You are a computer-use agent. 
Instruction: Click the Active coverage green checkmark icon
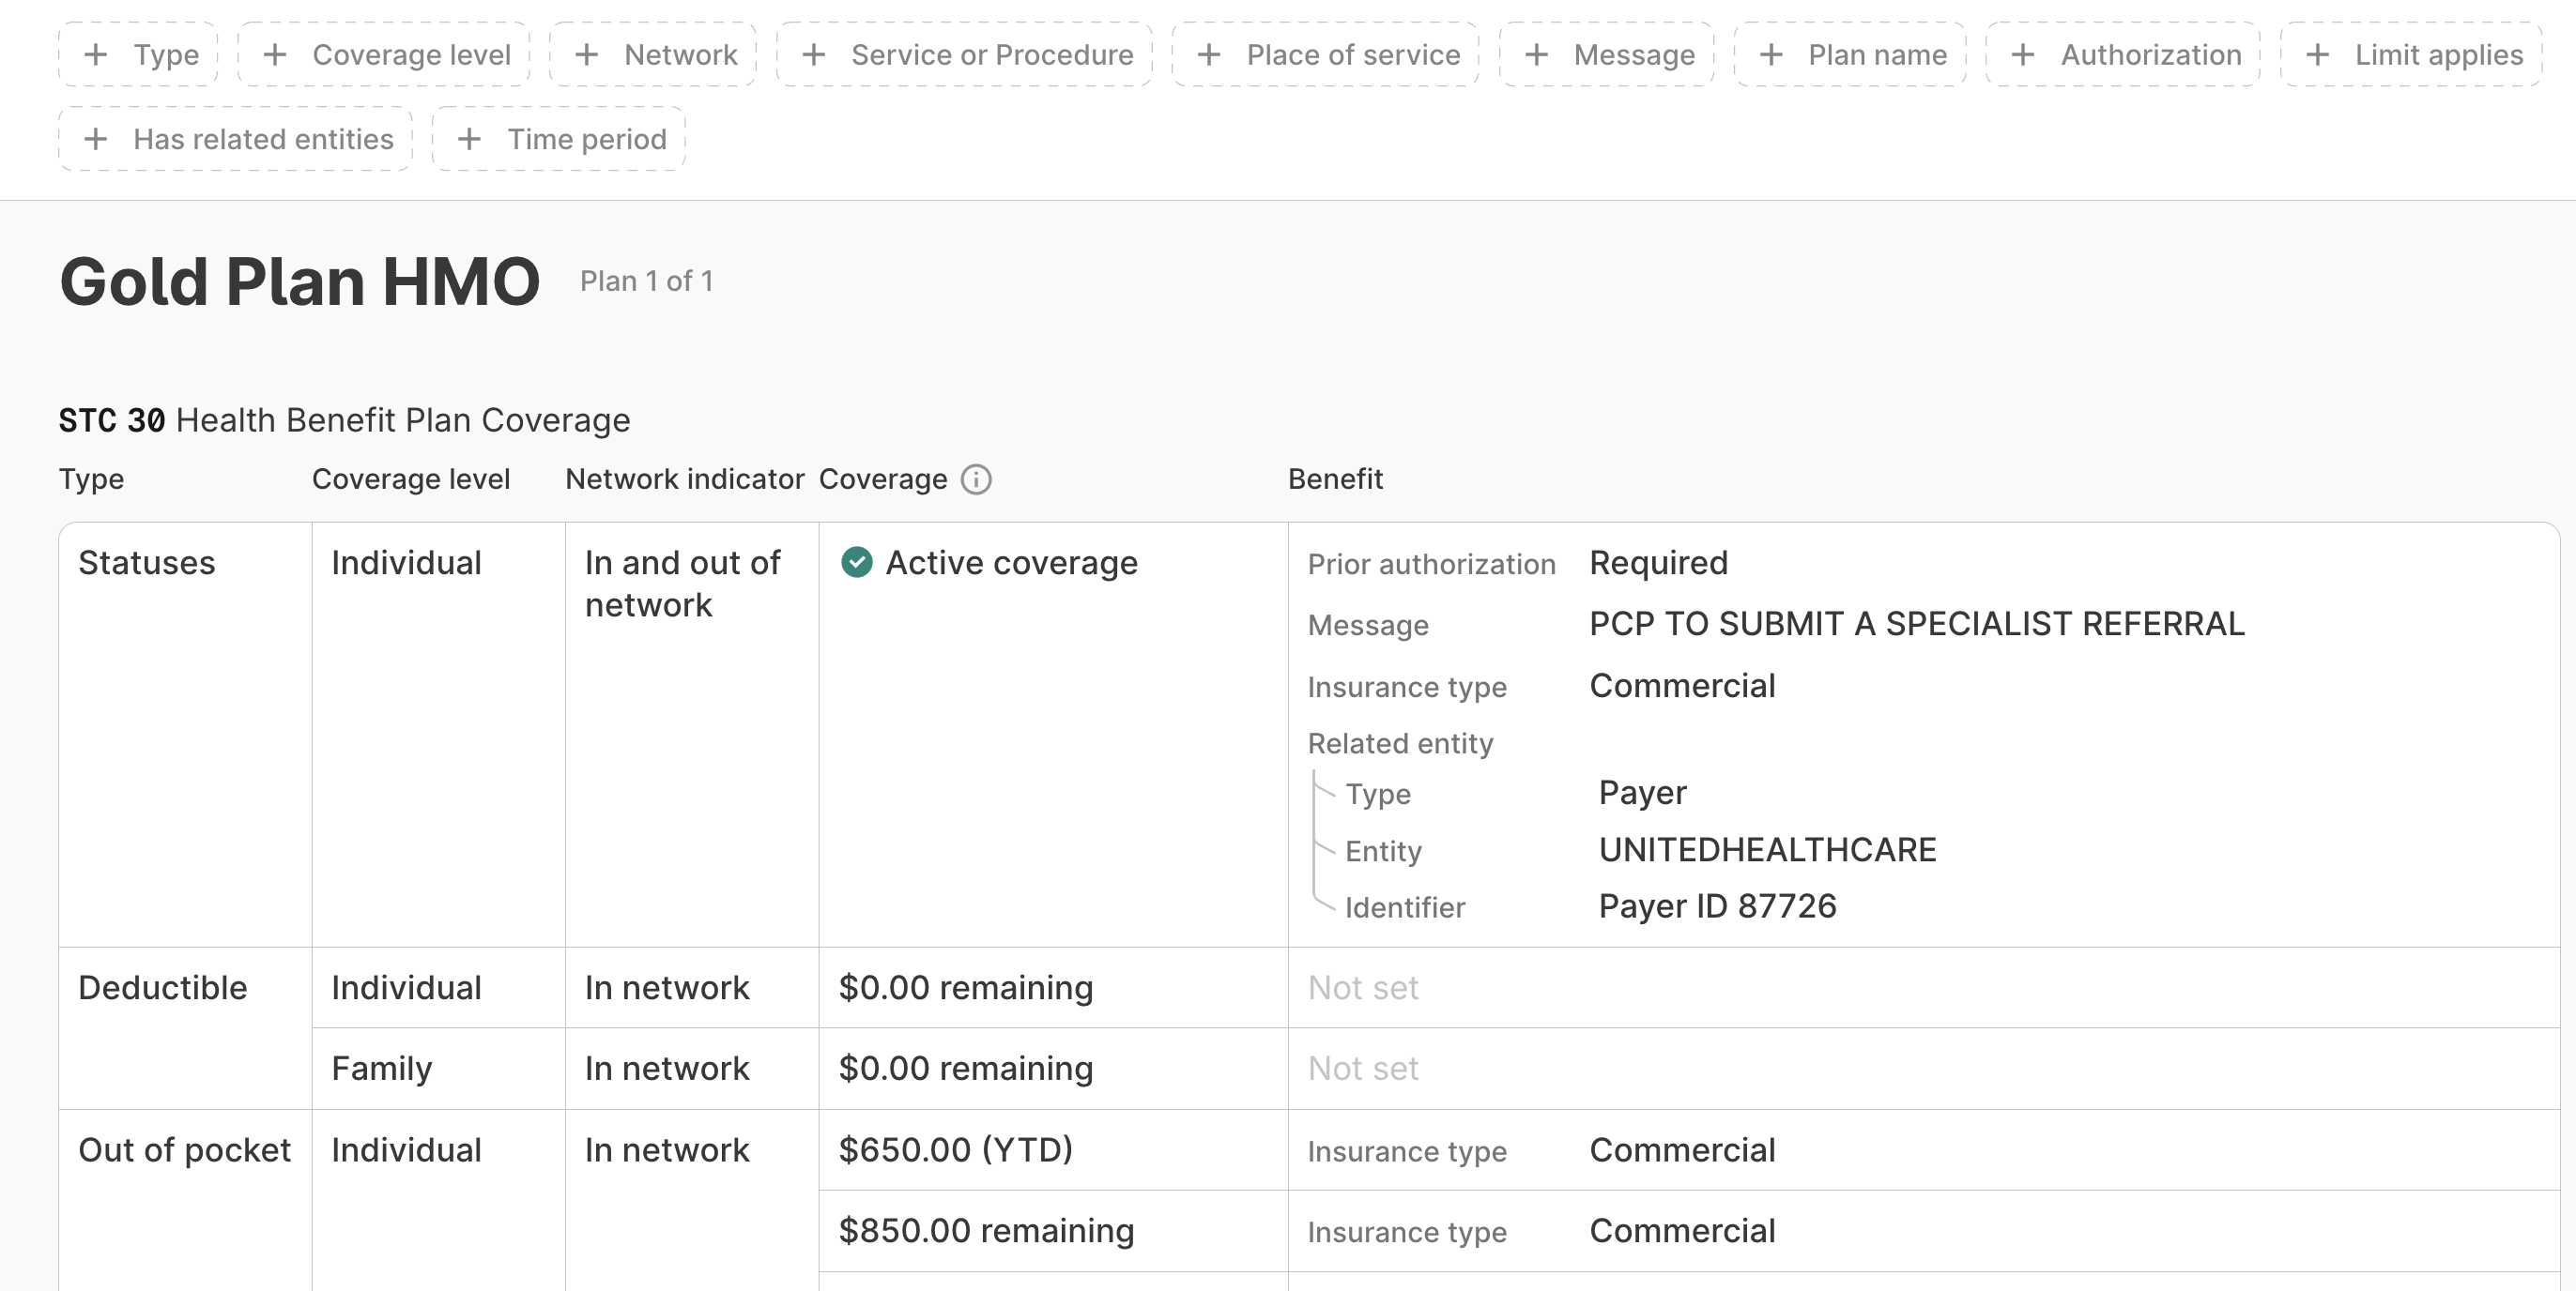tap(856, 563)
